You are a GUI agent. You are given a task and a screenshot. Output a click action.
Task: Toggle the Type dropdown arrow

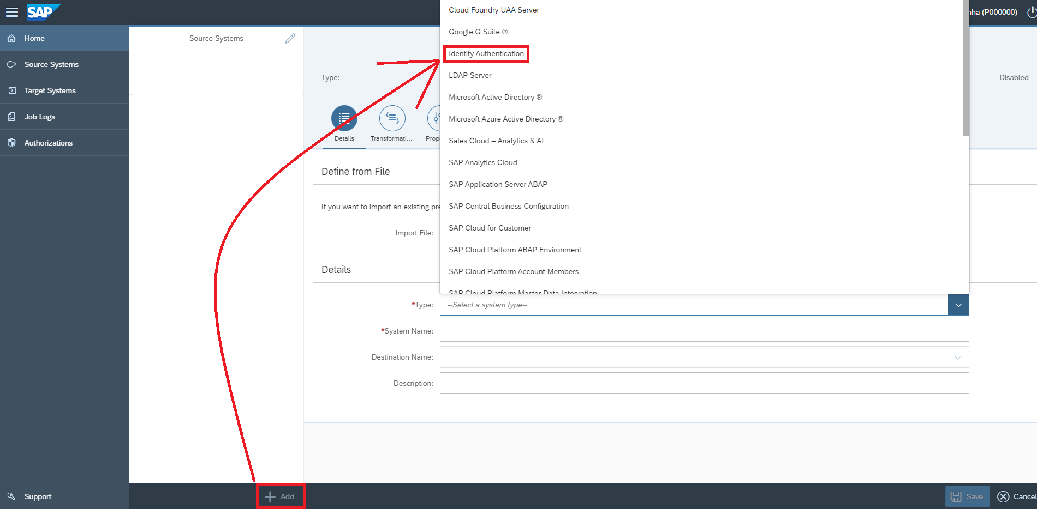tap(958, 305)
